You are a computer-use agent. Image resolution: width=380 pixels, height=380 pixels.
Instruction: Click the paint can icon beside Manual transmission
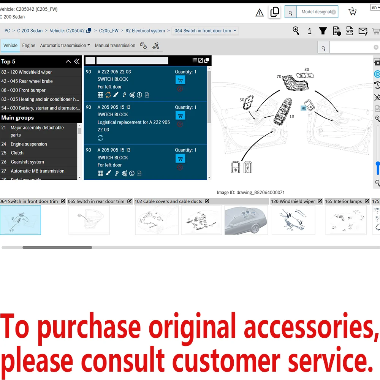(x=144, y=46)
